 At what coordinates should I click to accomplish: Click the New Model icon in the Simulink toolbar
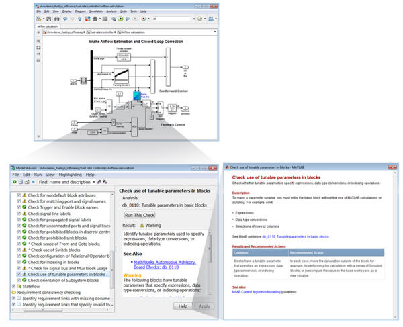[38, 19]
